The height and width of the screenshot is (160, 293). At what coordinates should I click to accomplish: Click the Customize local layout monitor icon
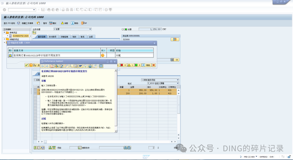110,10
